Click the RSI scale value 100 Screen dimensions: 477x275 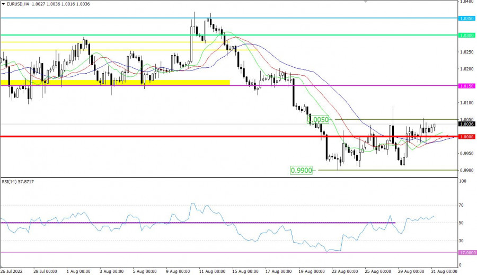click(463, 181)
